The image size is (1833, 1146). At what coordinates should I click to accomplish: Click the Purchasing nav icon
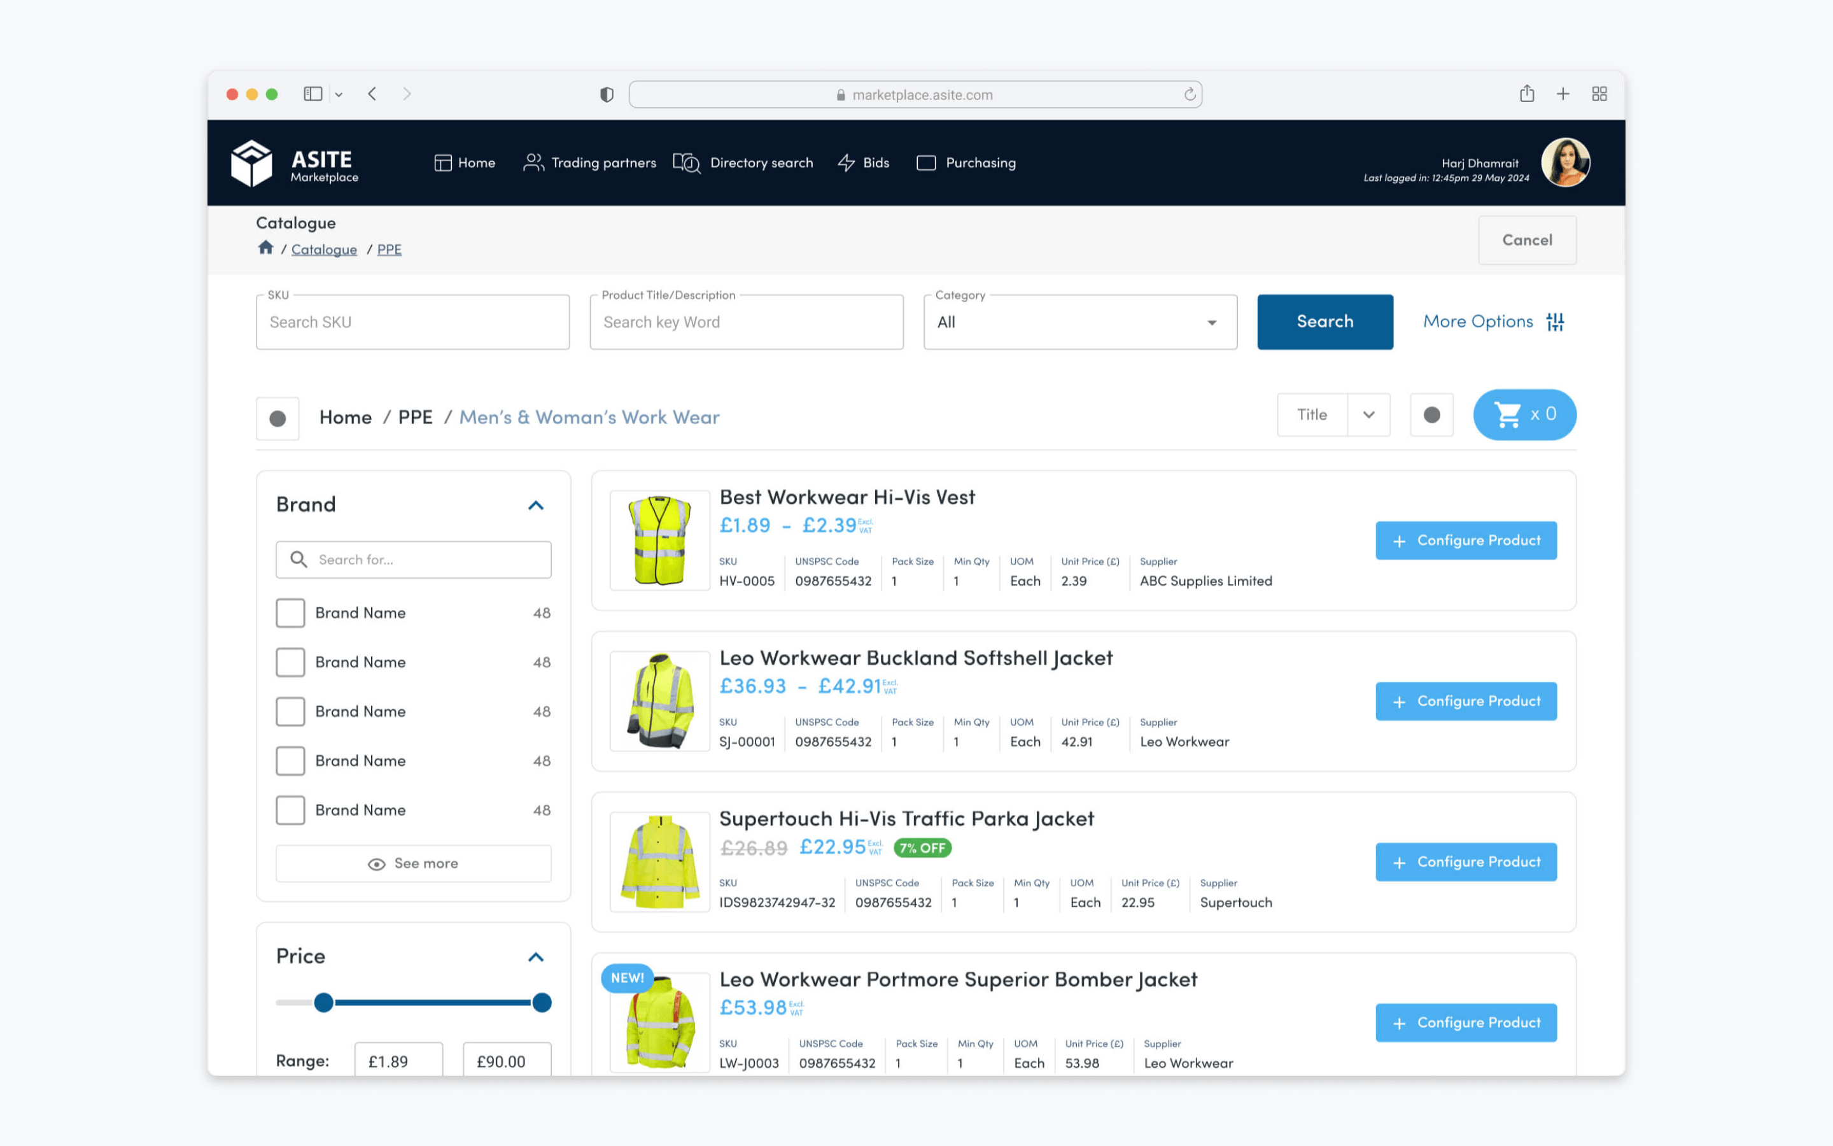(925, 163)
